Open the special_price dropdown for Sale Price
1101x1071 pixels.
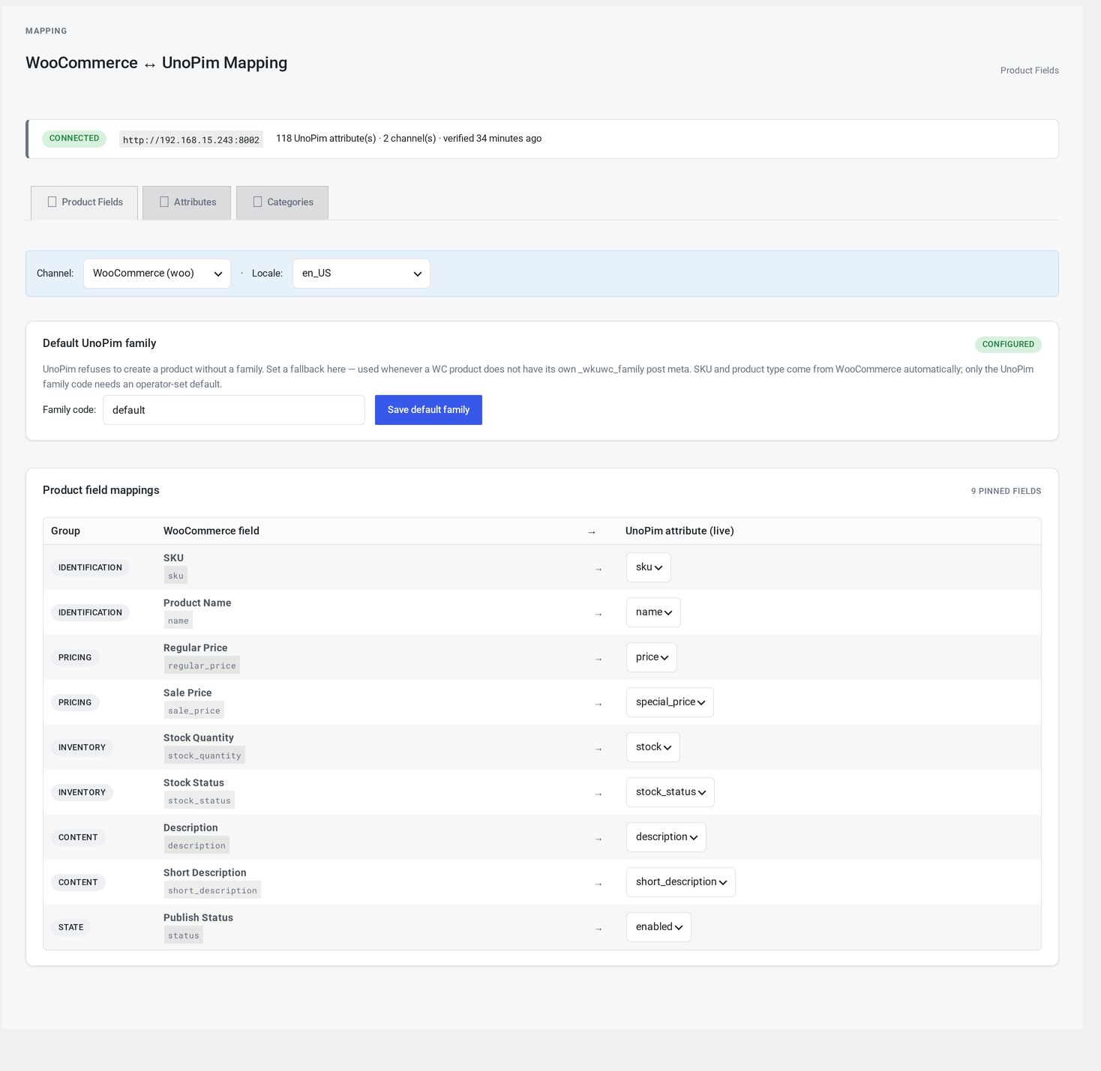pyautogui.click(x=670, y=702)
